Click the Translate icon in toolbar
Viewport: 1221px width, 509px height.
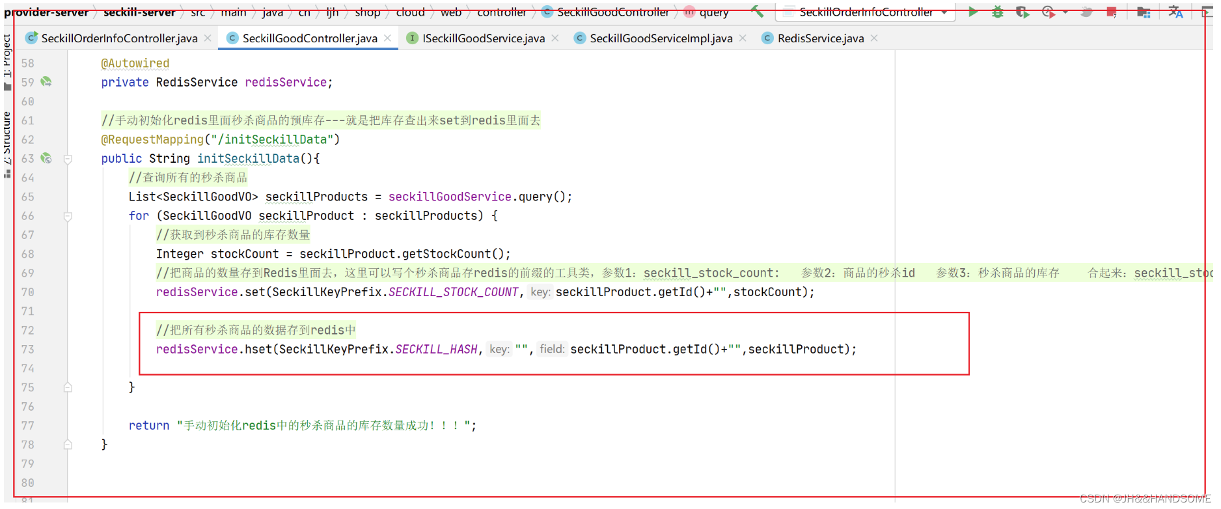(x=1175, y=12)
